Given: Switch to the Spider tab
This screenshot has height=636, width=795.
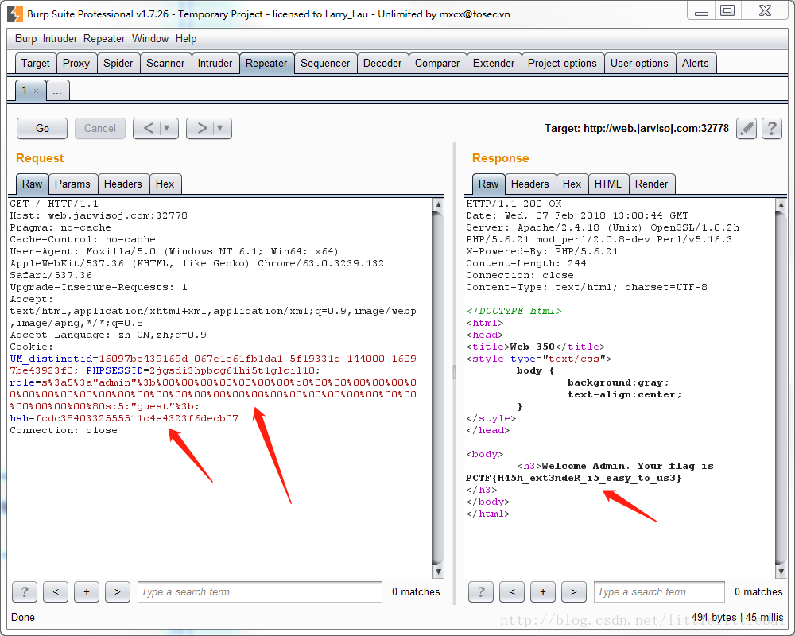Looking at the screenshot, I should click(118, 64).
